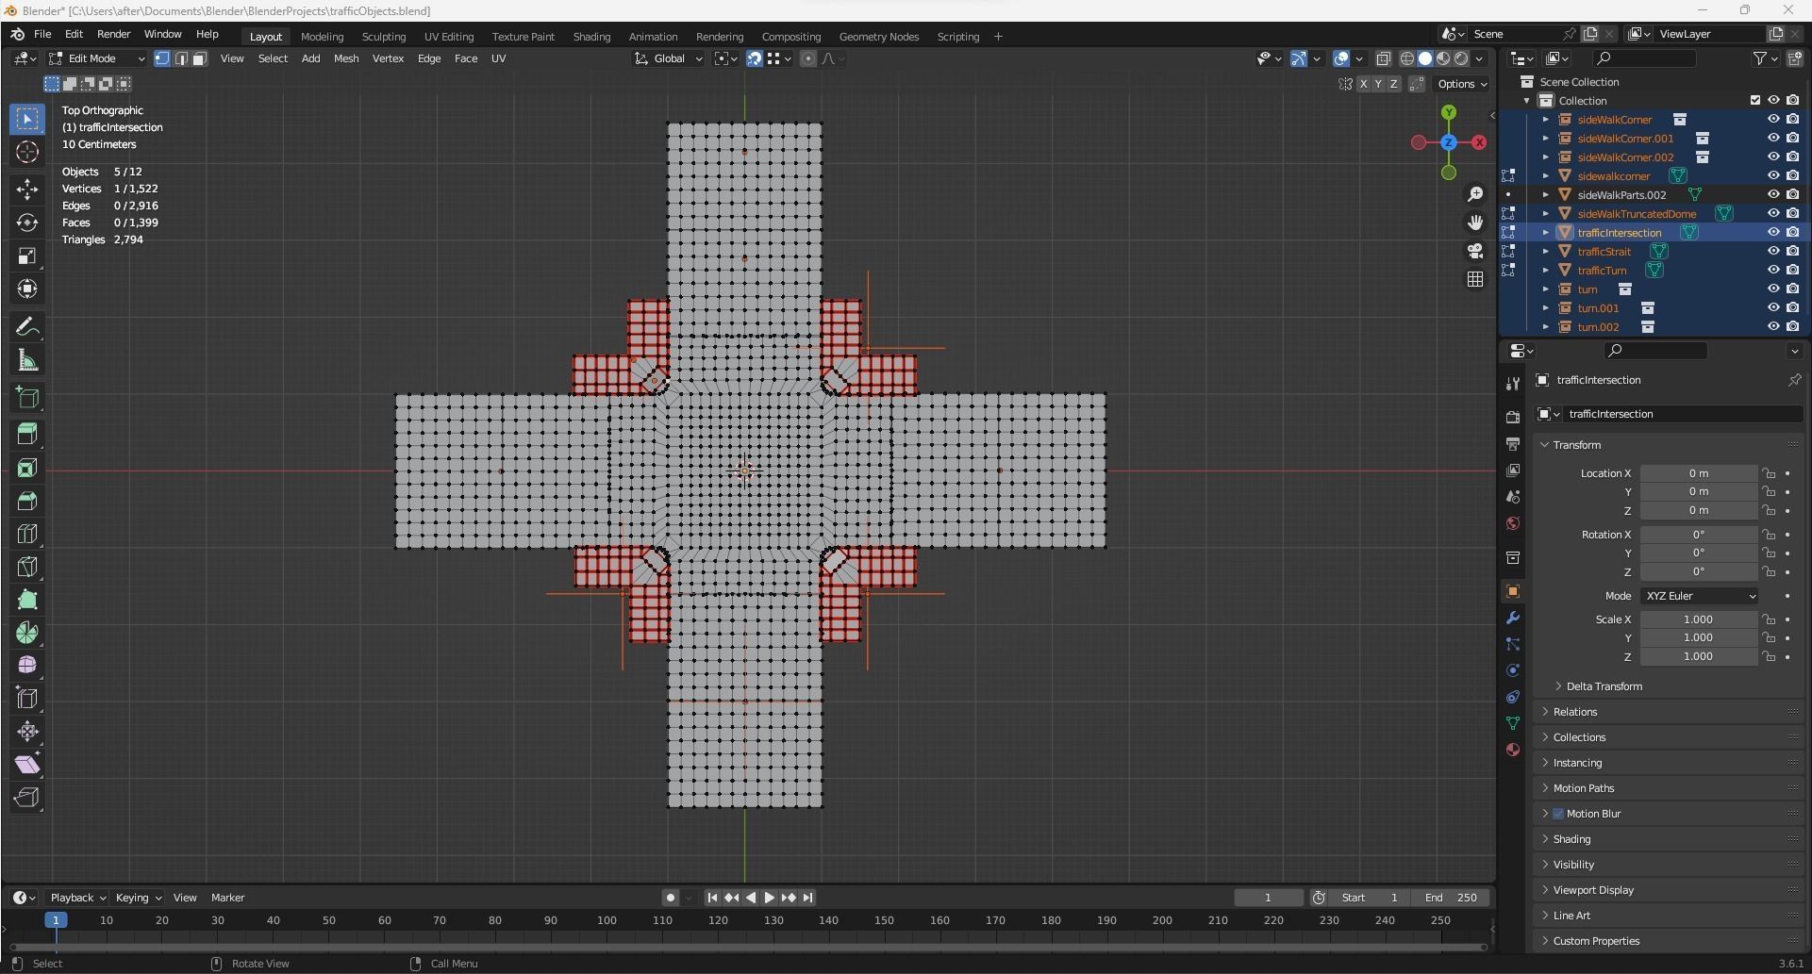The image size is (1812, 974).
Task: Open the Keying popover
Action: tap(138, 898)
